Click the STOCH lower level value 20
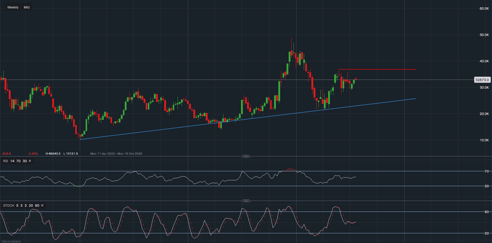The width and height of the screenshot is (492, 243). tap(31, 205)
